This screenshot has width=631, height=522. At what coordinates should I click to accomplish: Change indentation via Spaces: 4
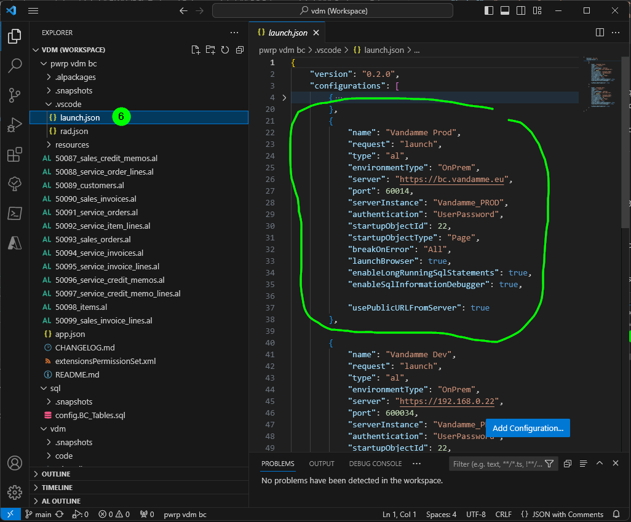(x=441, y=515)
